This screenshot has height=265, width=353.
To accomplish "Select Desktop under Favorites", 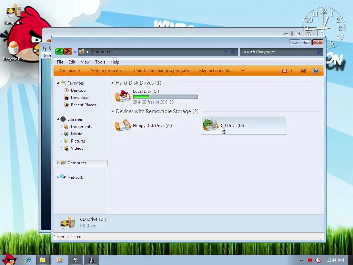I will click(x=78, y=90).
